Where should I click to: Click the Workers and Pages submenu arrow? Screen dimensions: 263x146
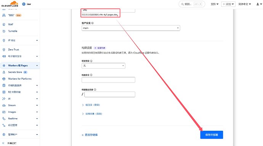[37, 66]
